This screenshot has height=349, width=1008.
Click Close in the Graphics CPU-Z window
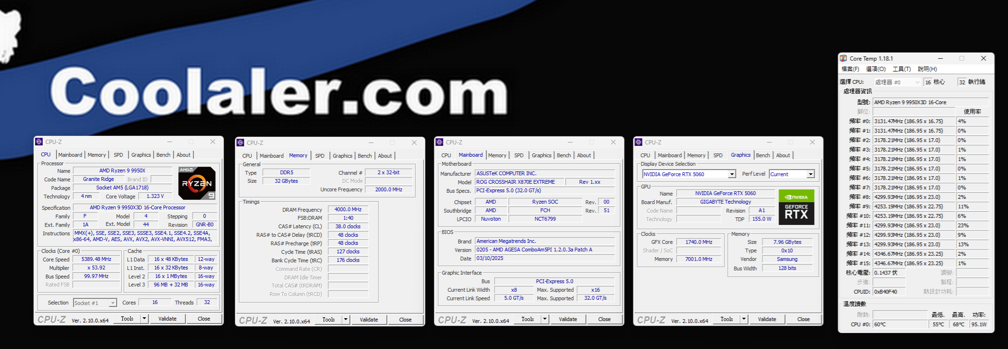click(x=803, y=319)
